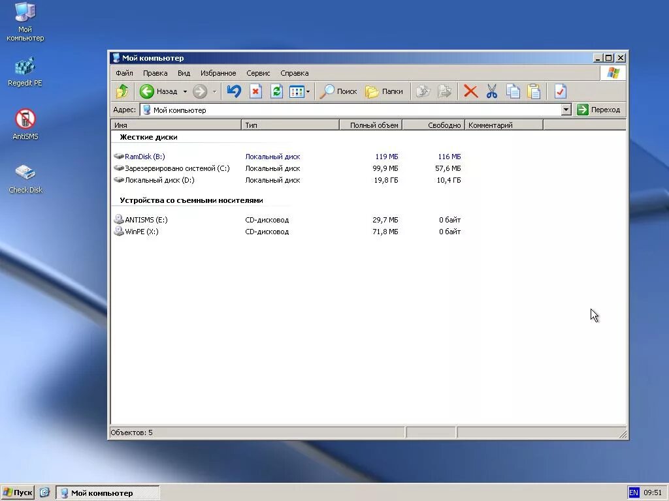Click the Windows flag logo in the menu bar
Image resolution: width=669 pixels, height=501 pixels.
pos(613,73)
